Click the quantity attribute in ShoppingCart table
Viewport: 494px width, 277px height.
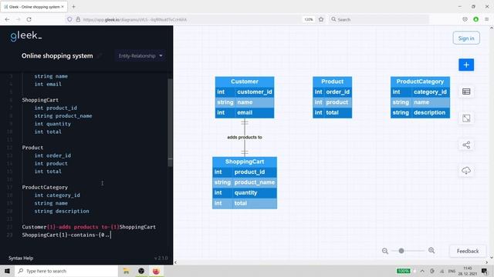tap(245, 193)
